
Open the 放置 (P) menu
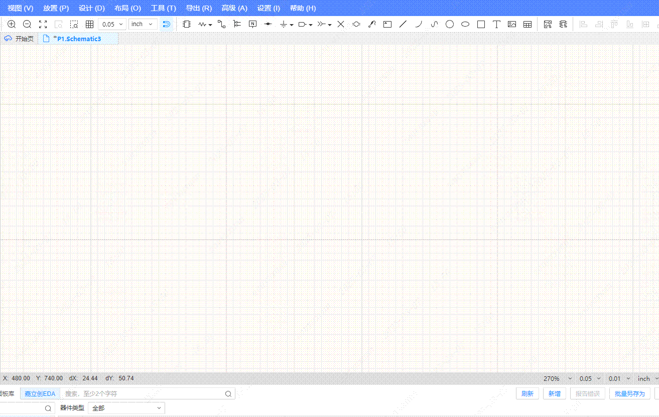[x=56, y=8]
